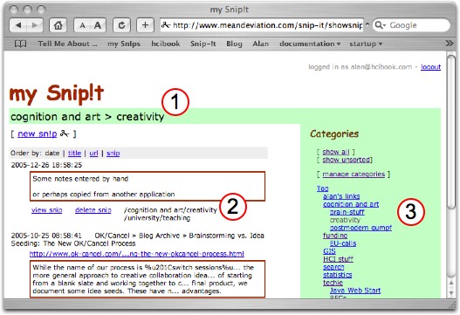Add a bookmark with the plus button

(145, 25)
